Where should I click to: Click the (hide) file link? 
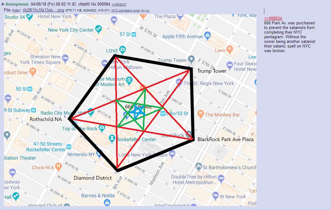pyautogui.click(x=16, y=10)
